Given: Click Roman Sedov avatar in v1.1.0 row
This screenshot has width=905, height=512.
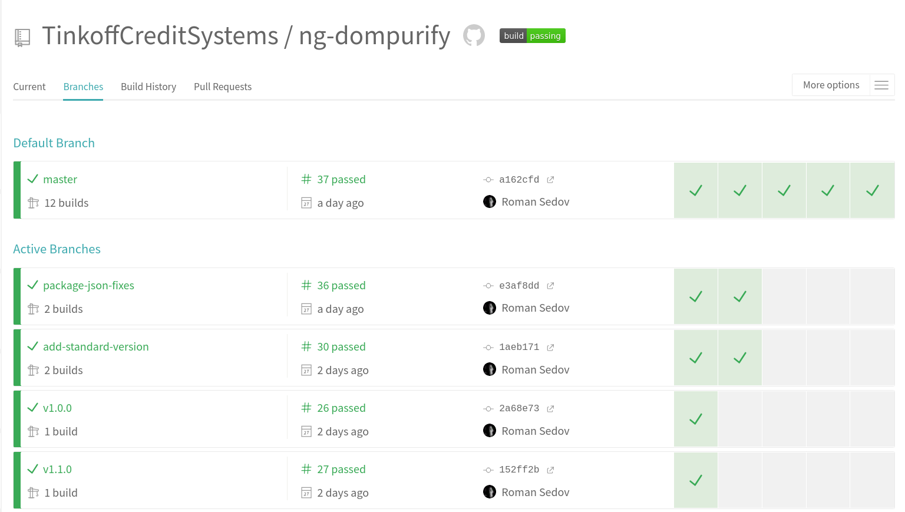Looking at the screenshot, I should click(x=490, y=491).
